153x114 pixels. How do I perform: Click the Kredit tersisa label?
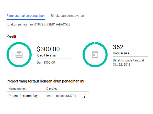[46, 55]
